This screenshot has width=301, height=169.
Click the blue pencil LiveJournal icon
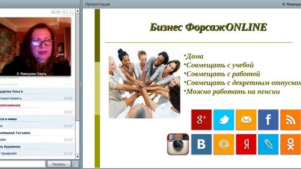268,144
